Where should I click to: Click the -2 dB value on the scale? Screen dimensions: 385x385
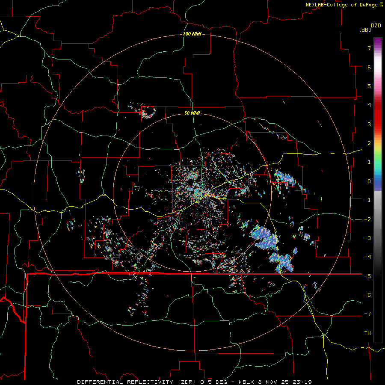click(367, 219)
